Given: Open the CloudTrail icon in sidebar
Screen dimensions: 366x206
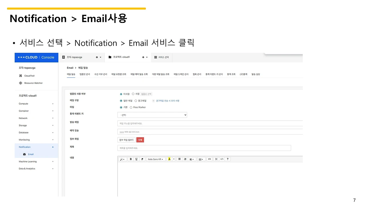Looking at the screenshot, I should click(21, 76).
